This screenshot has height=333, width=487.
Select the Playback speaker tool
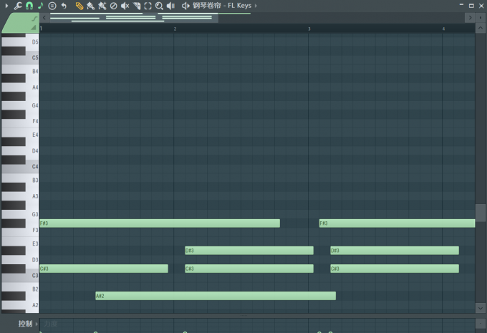pos(171,6)
